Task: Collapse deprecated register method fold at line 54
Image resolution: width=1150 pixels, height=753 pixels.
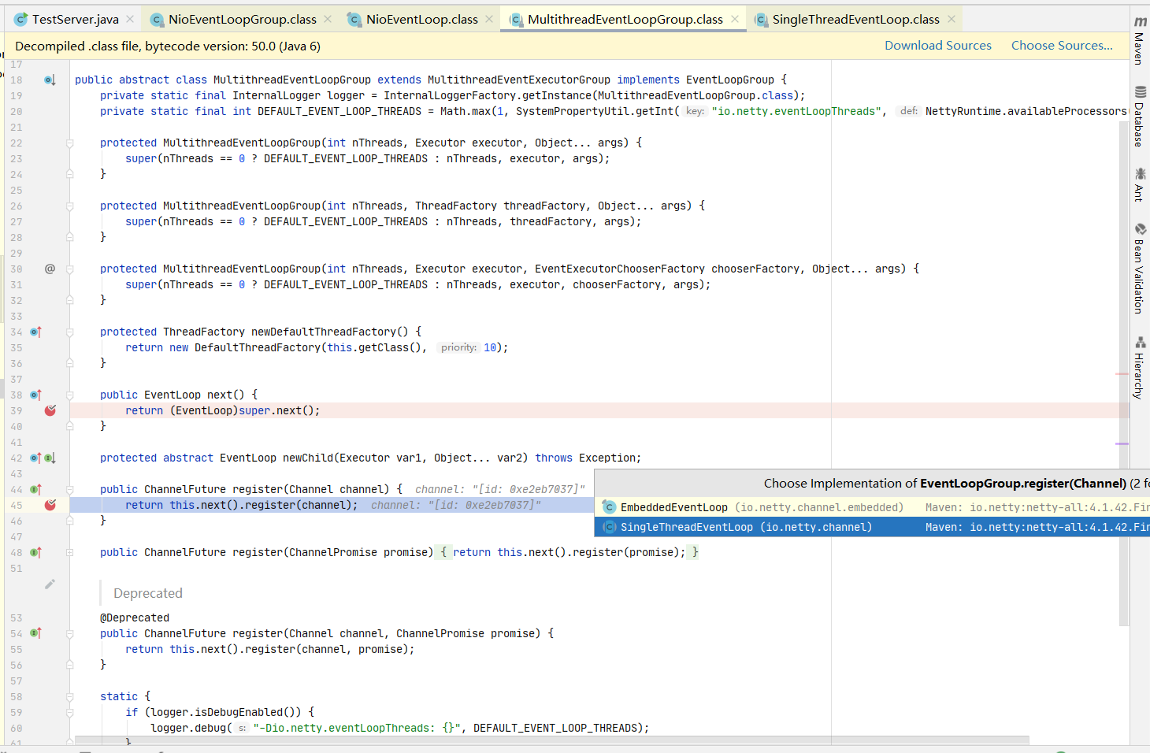Action: pos(69,634)
